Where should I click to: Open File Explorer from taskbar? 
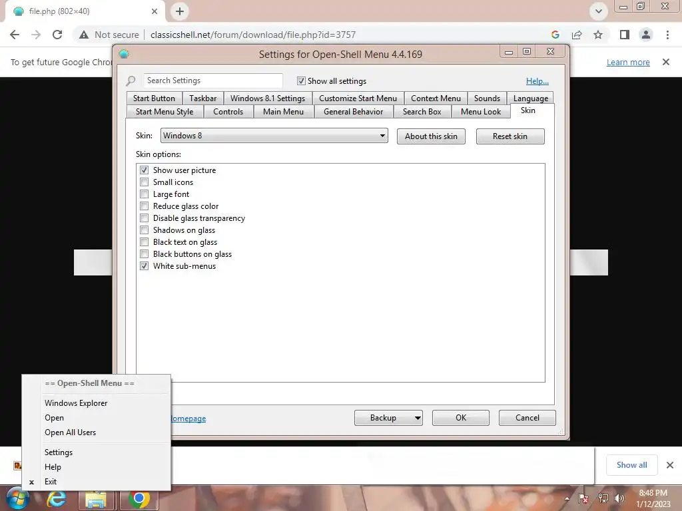(x=96, y=499)
